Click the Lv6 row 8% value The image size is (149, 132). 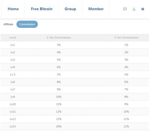(59, 82)
